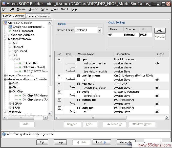Uncheck the Use box for jtag_uart
Screen dimensions: 172x148
click(59, 84)
